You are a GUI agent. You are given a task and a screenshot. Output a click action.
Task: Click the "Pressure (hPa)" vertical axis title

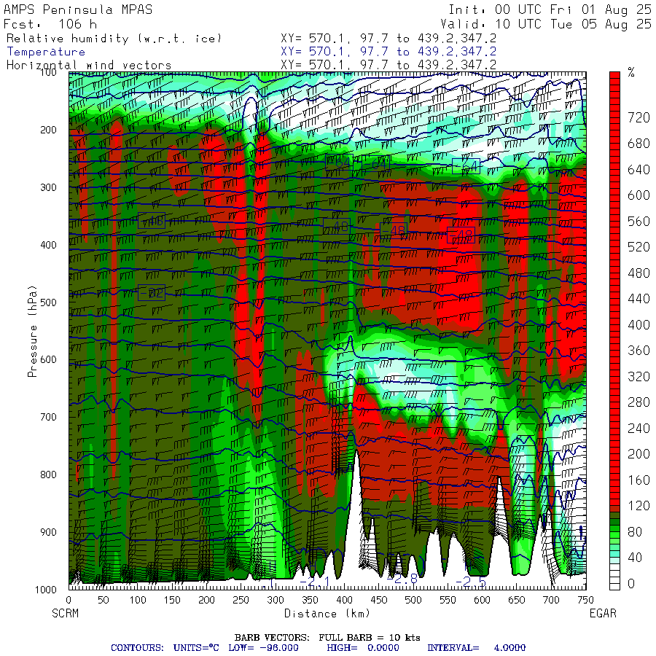point(32,331)
